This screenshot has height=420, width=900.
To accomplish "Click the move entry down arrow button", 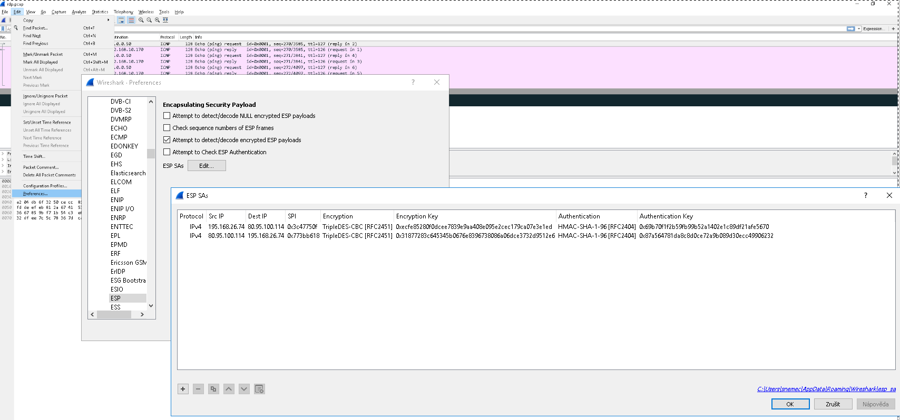I will pyautogui.click(x=244, y=389).
